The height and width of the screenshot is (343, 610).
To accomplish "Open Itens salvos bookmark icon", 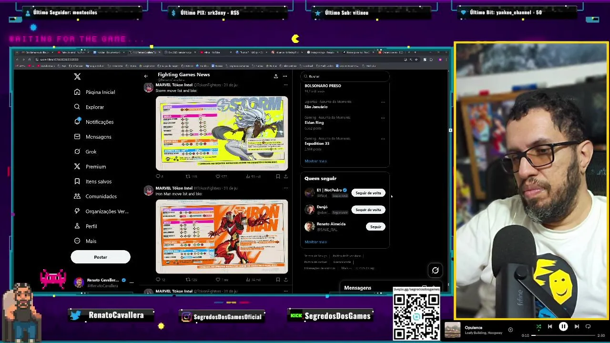I will click(x=77, y=182).
